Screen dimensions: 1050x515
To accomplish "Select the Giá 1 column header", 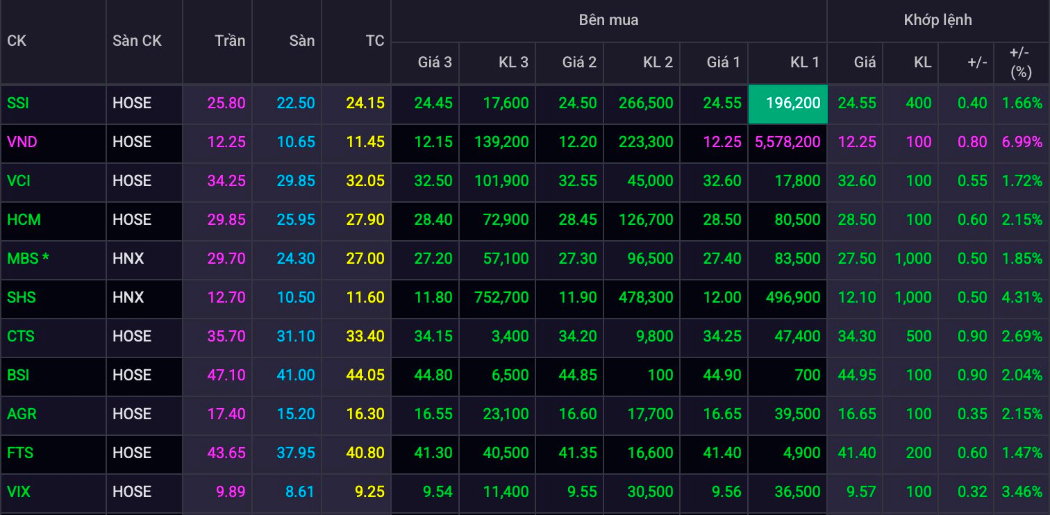I will pyautogui.click(x=724, y=62).
